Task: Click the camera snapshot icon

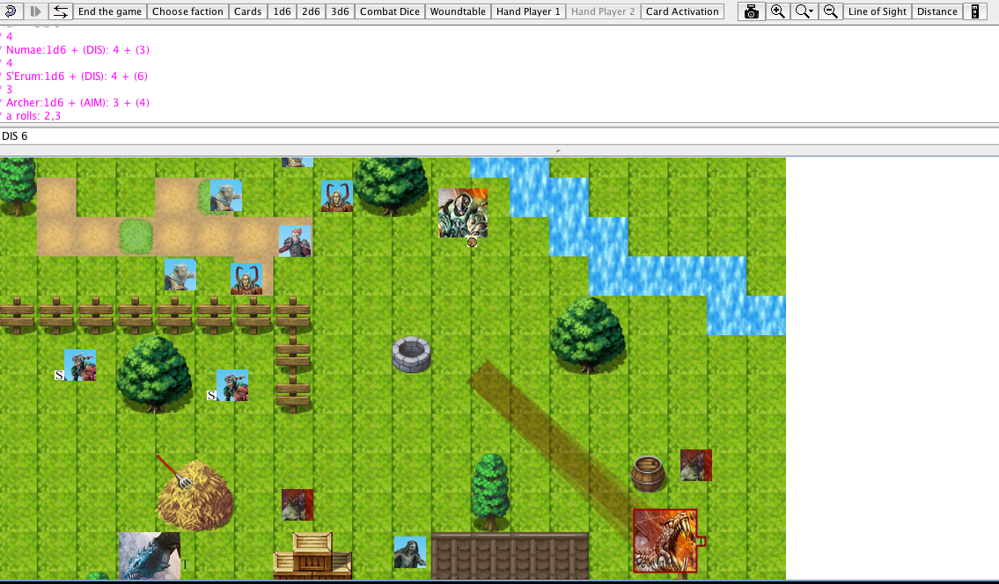Action: coord(751,11)
